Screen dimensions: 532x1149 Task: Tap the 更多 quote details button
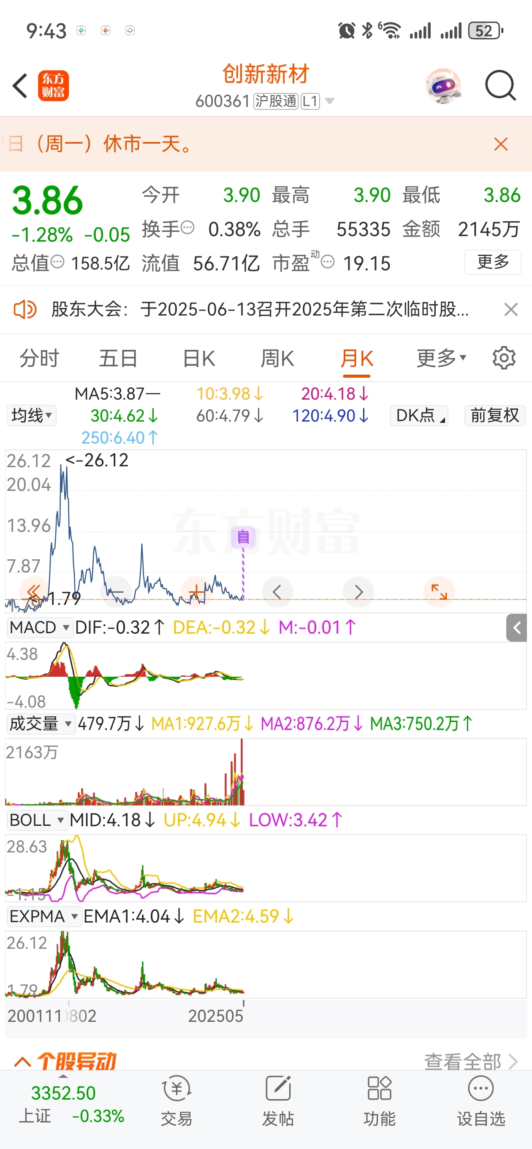coord(493,262)
